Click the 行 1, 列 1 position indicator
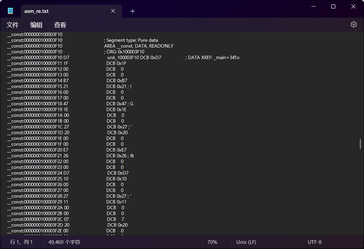The width and height of the screenshot is (364, 249). pos(21,242)
